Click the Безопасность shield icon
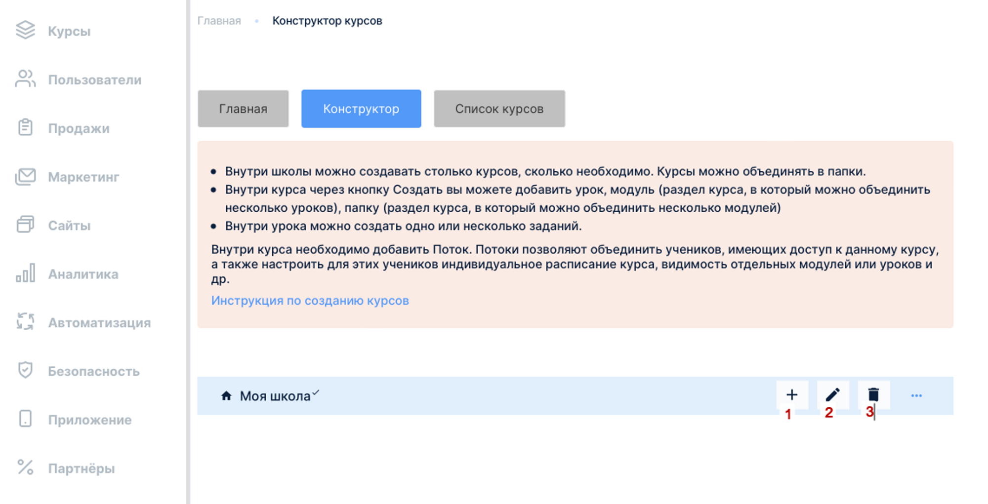The image size is (988, 504). [x=25, y=370]
